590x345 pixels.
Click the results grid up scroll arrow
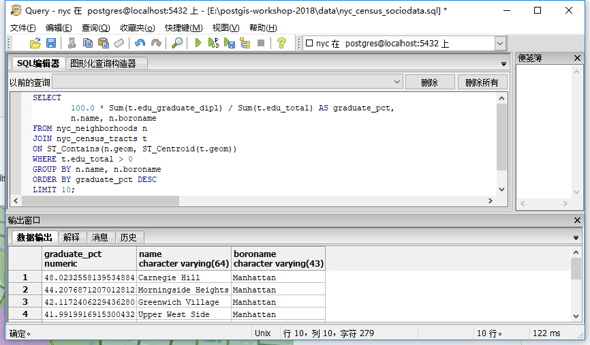point(576,252)
